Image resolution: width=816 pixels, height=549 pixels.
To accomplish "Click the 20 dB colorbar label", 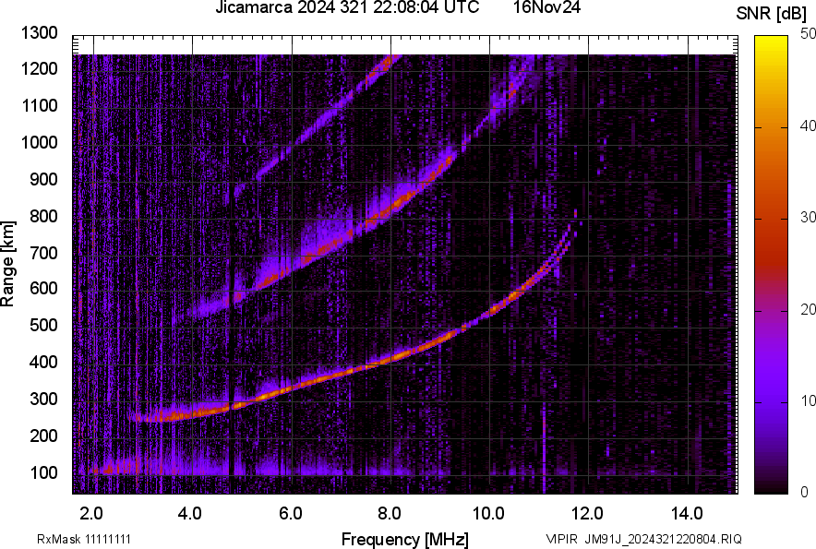I will tap(808, 309).
